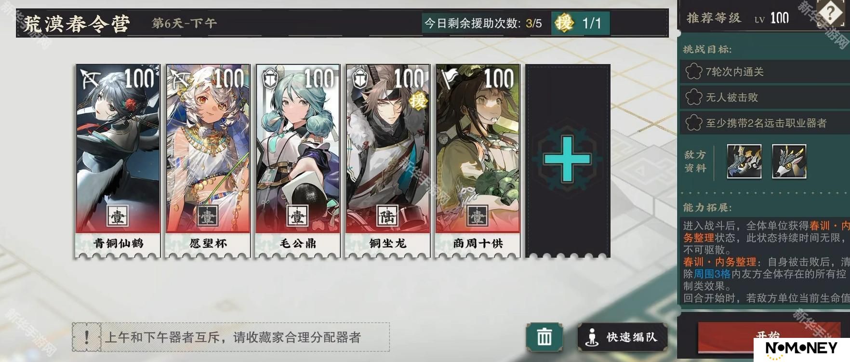
Task: Open the question mark help icon
Action: coord(830,13)
